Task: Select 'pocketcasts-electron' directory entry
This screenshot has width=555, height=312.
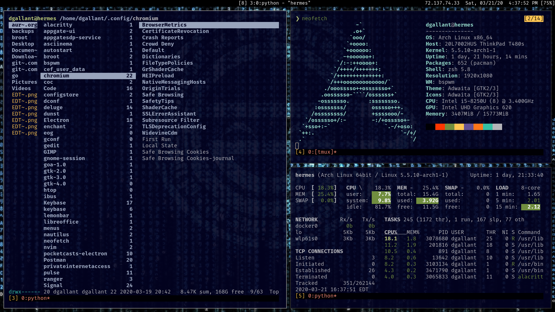Action: pos(88,254)
